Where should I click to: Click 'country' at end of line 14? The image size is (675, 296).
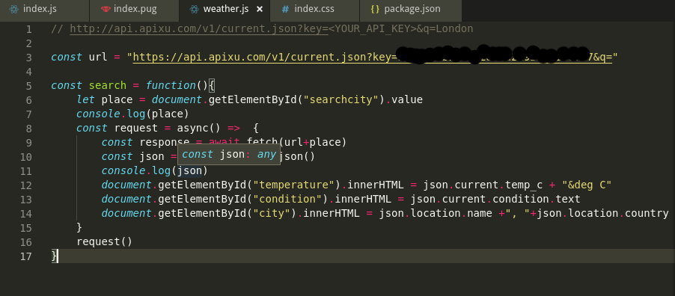(x=647, y=213)
